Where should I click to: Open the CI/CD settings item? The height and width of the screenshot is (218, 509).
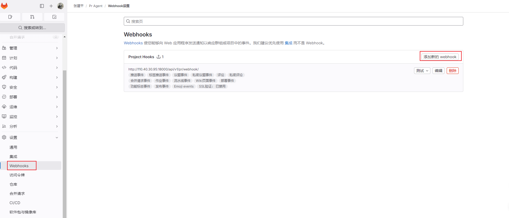15,203
